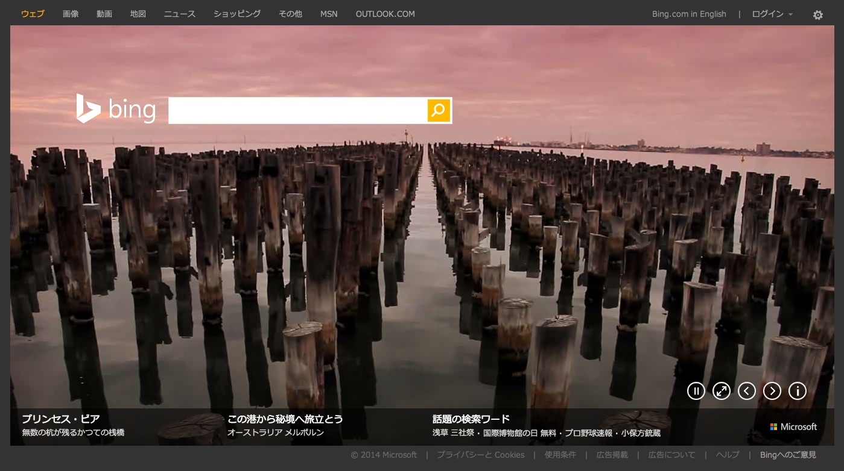Open the その他 menu
844x471 pixels.
click(x=290, y=14)
